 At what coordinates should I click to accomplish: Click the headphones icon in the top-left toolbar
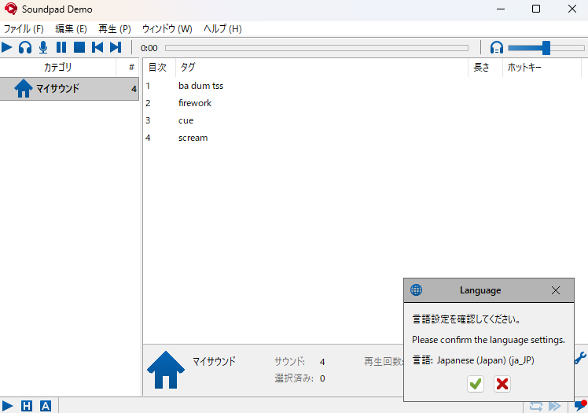(x=25, y=47)
